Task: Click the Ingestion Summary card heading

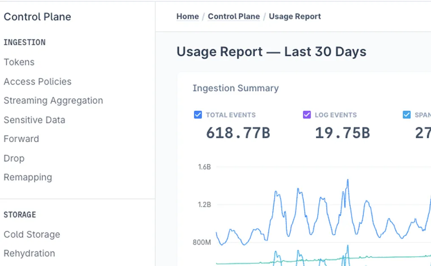Action: coord(235,88)
